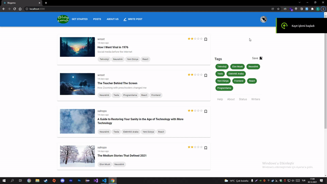Open the forest sunset post thumbnail
The height and width of the screenshot is (184, 327).
tap(77, 47)
